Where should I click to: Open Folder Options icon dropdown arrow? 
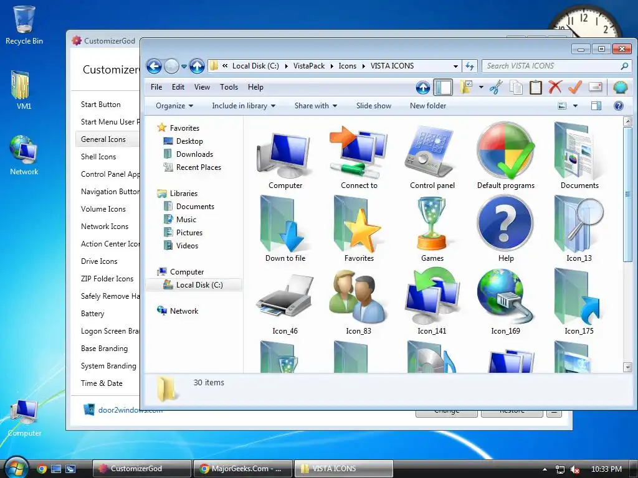coord(481,87)
